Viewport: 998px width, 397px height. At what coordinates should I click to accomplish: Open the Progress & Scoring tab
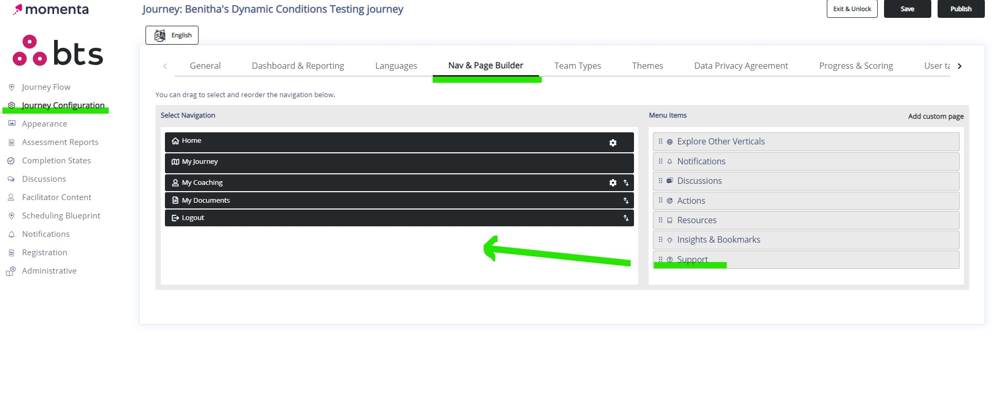(856, 66)
